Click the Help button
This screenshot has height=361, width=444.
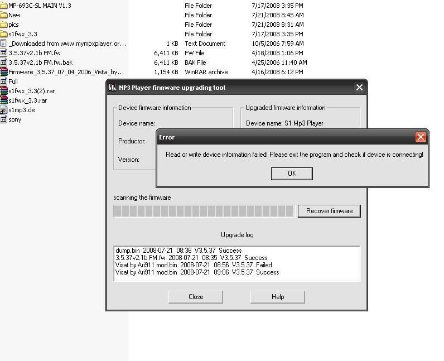(x=277, y=297)
